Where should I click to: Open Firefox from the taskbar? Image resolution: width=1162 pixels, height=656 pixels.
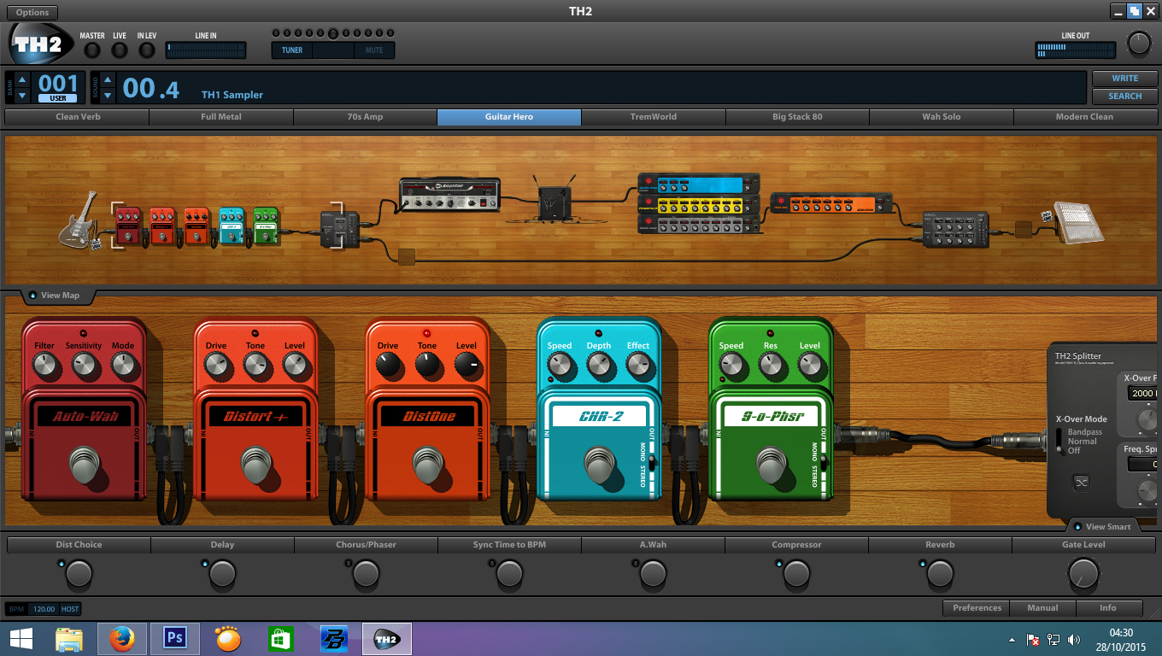(x=123, y=638)
